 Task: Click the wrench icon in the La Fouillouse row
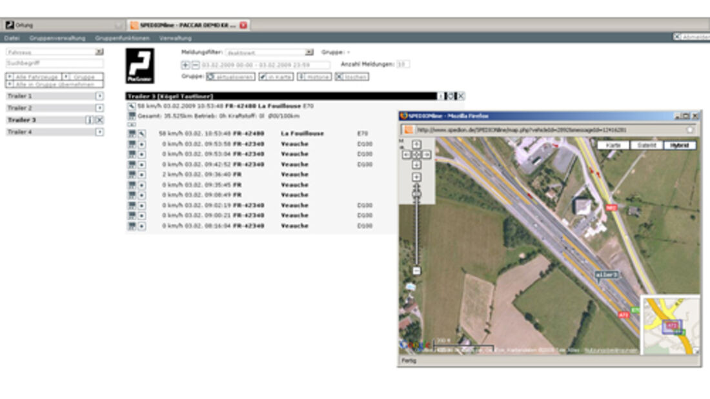141,133
